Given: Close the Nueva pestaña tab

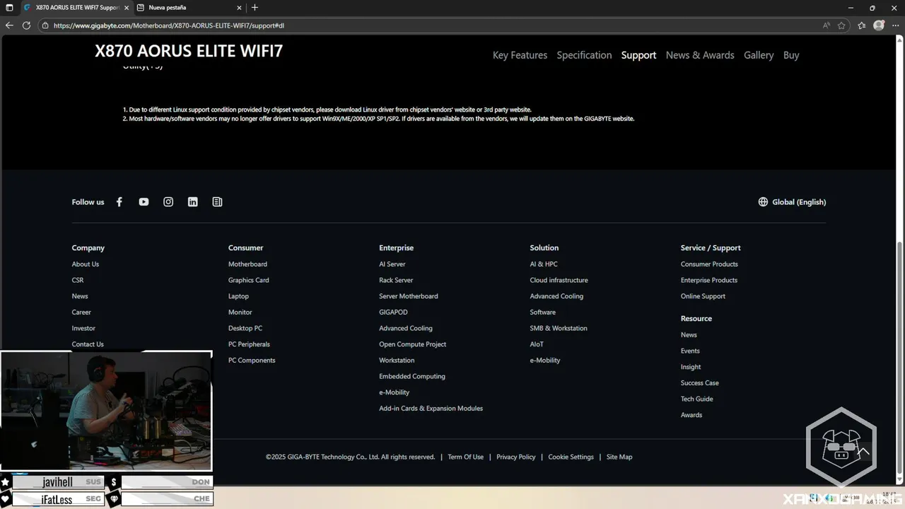Looking at the screenshot, I should (240, 8).
